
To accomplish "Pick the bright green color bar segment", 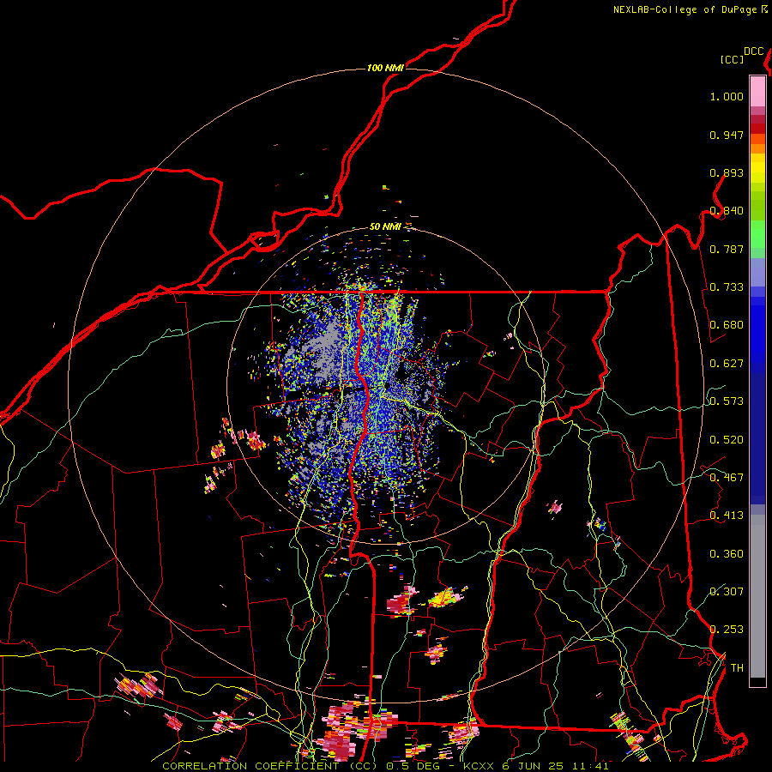I will [x=757, y=234].
